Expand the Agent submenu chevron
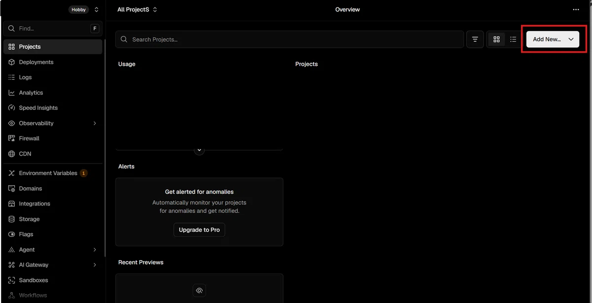The image size is (592, 303). 95,250
